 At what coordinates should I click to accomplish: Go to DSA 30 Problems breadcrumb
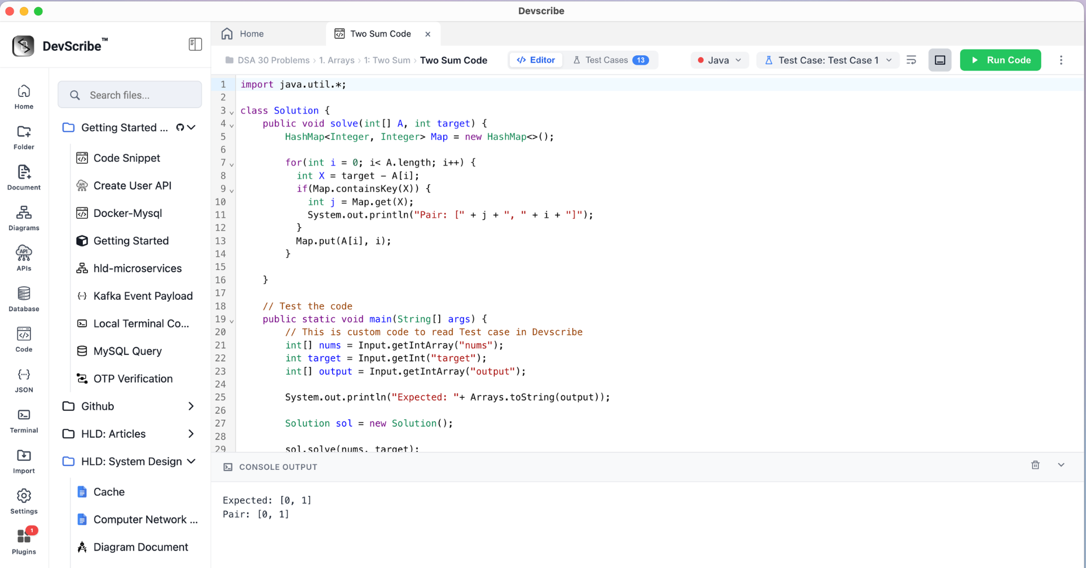(x=273, y=60)
